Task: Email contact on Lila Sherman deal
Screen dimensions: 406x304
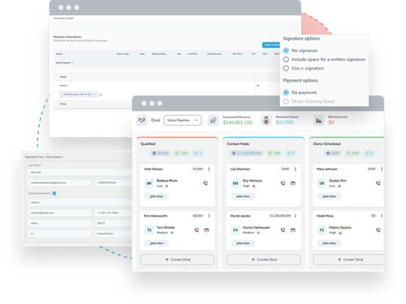Action: [293, 183]
